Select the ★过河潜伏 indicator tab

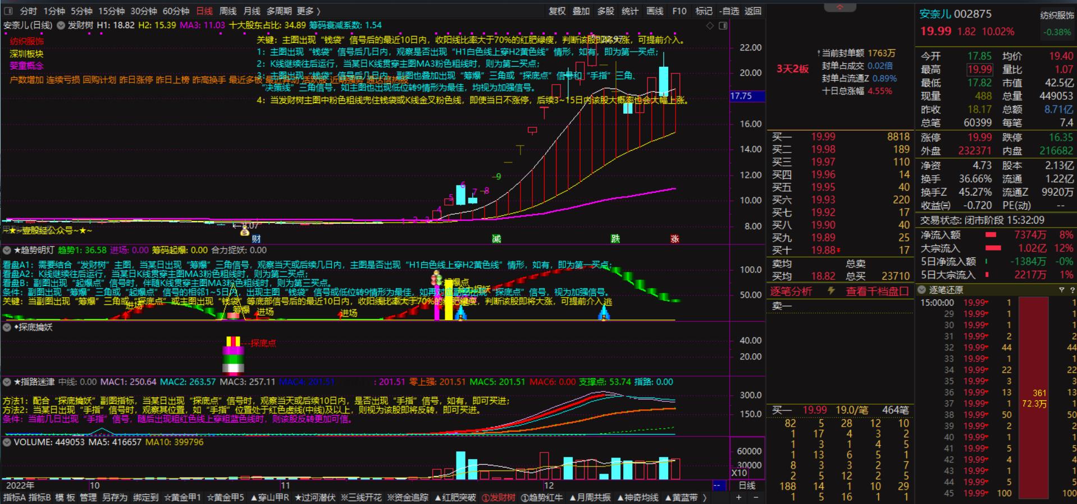315,497
